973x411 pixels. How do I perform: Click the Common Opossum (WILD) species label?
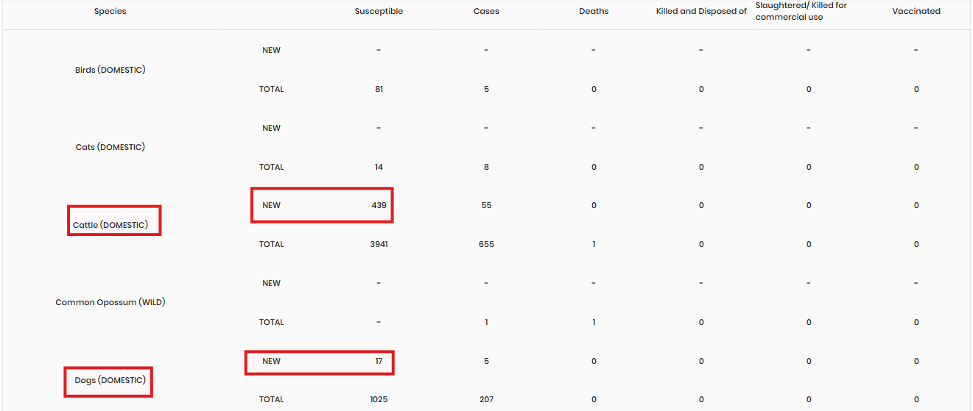(x=110, y=302)
